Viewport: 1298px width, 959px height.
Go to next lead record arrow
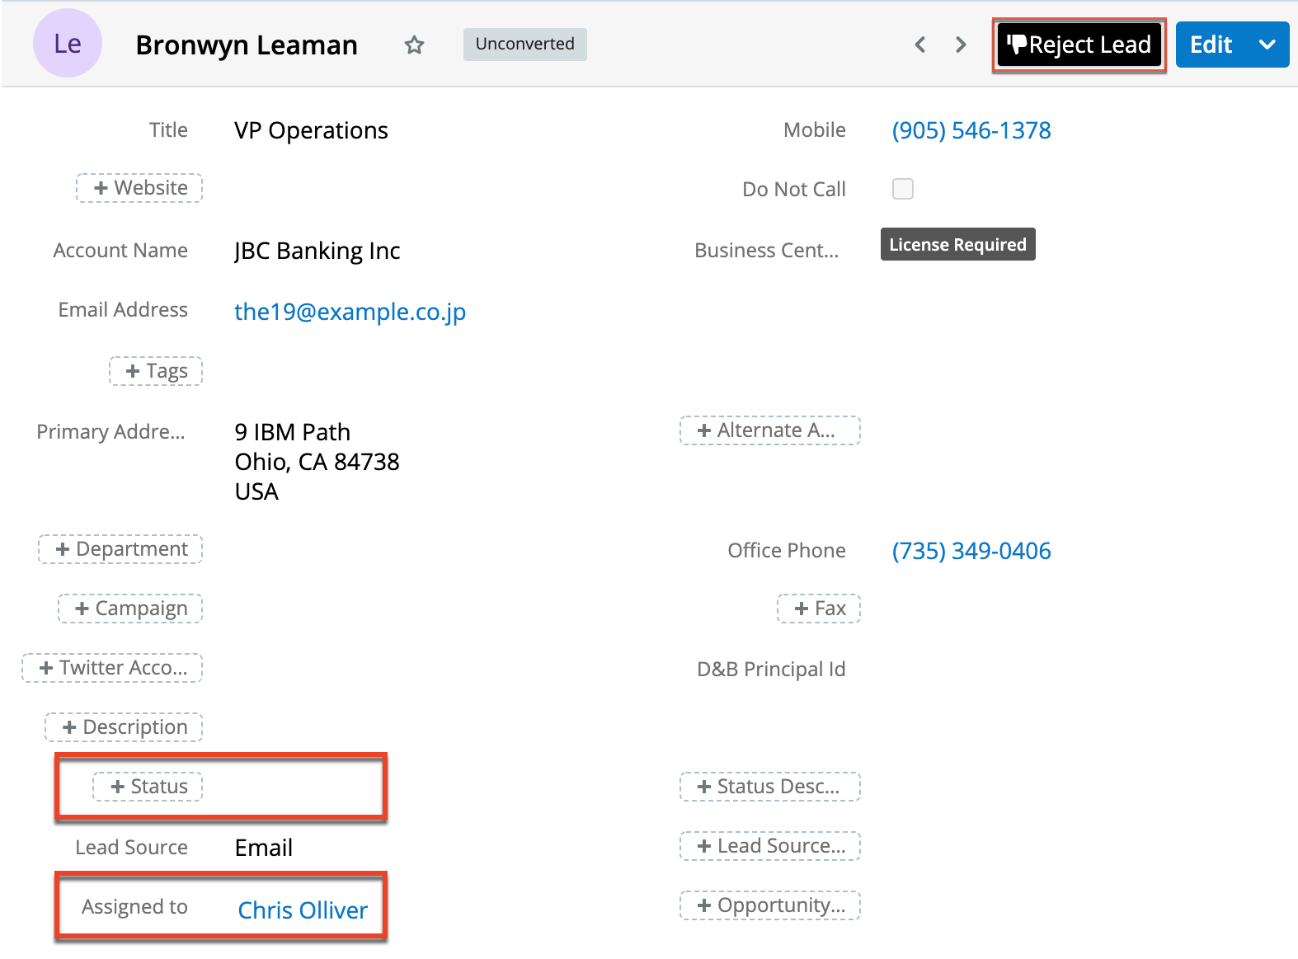pyautogui.click(x=961, y=45)
